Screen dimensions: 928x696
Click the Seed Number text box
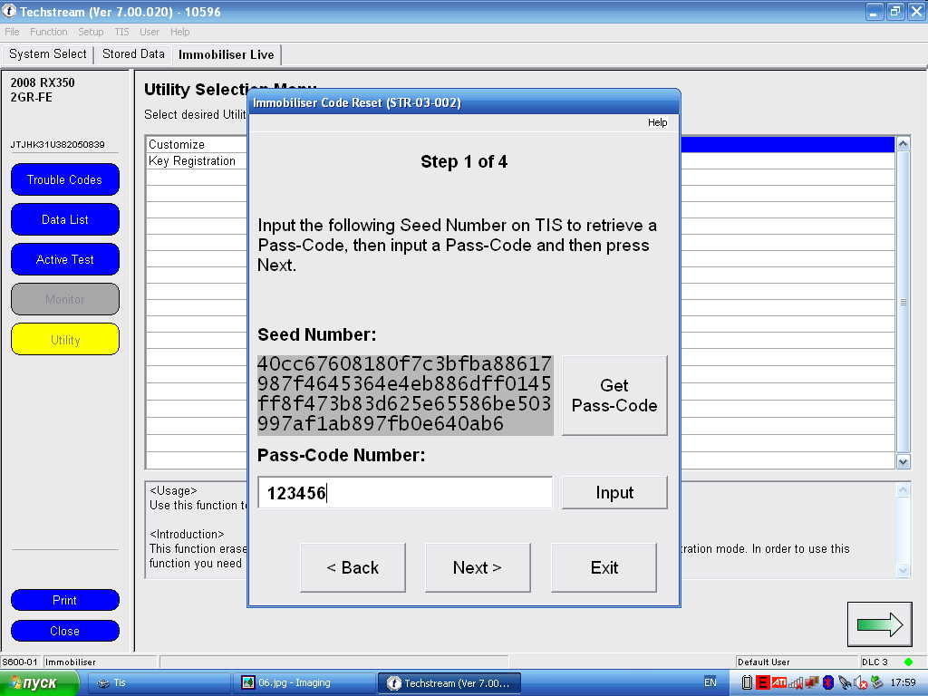click(405, 395)
